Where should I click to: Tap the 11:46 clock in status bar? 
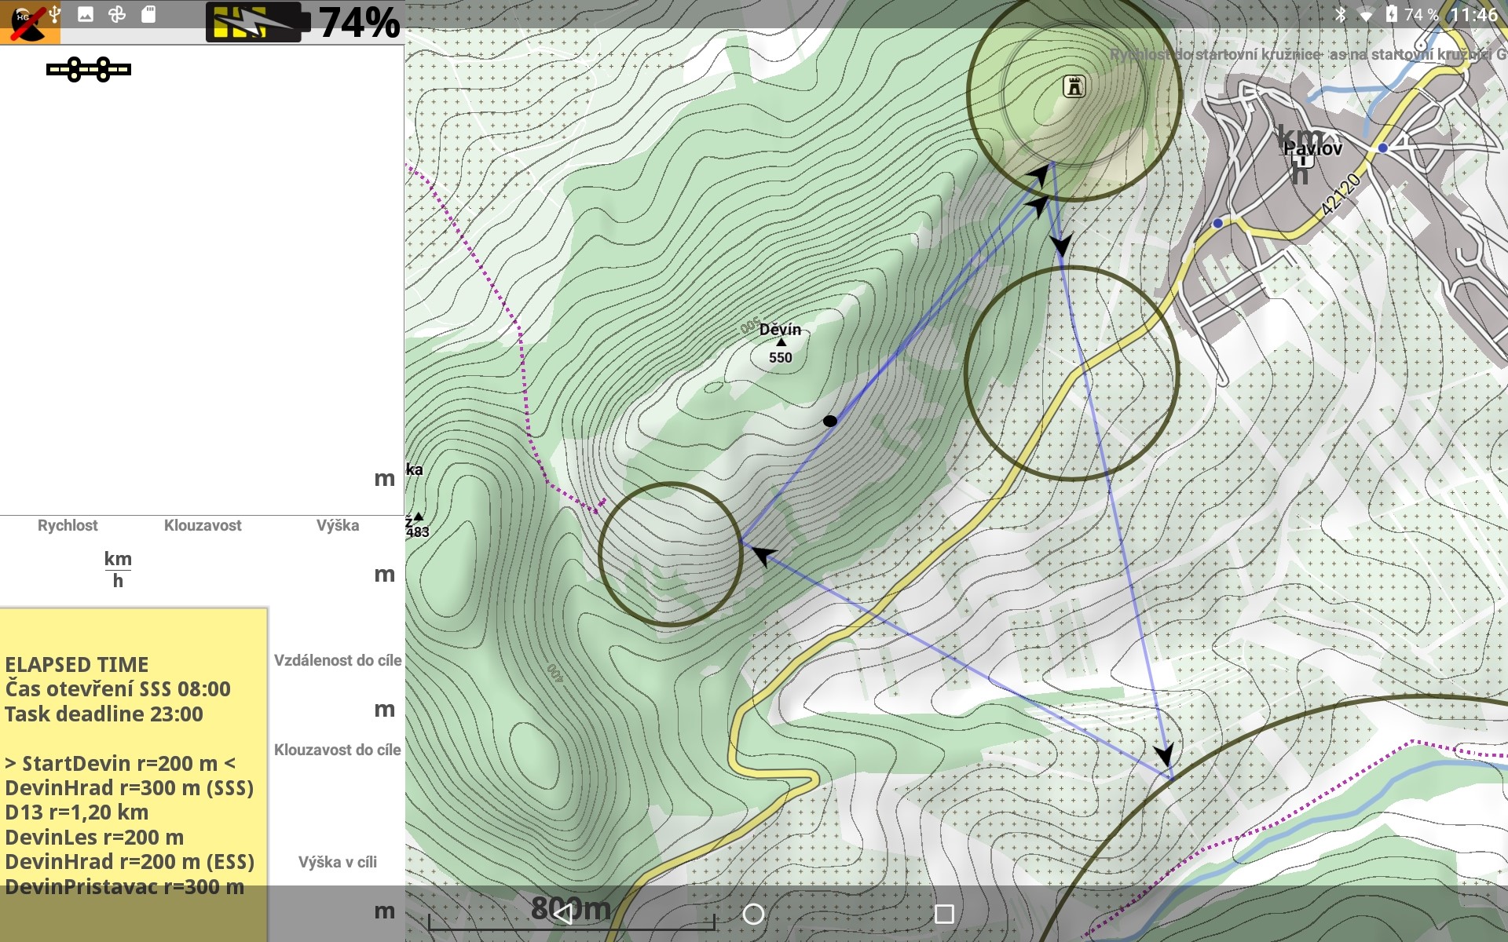click(1473, 15)
